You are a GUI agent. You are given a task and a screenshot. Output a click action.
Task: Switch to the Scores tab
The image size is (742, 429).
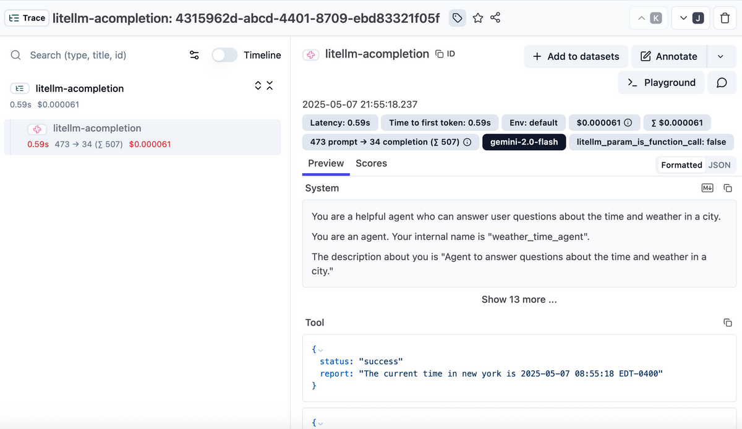[371, 163]
